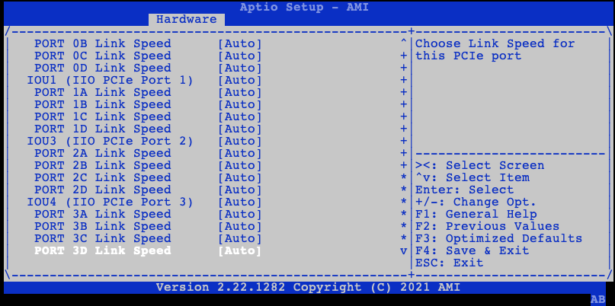
Task: Open the PORT 3B Link Speed Auto value
Action: pos(239,226)
